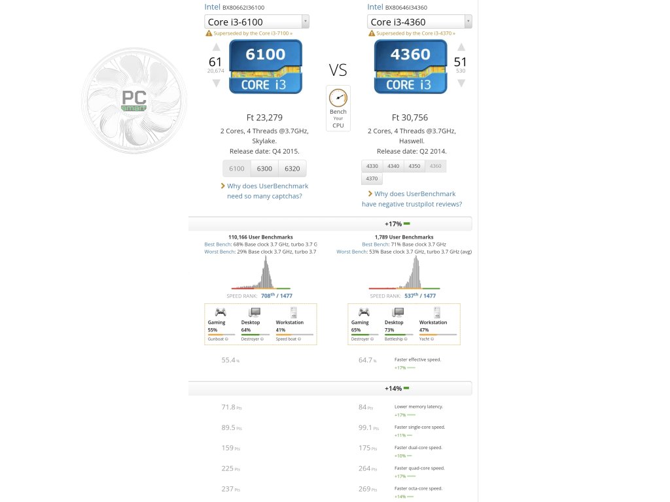Click the +17% effective speed header bar

click(330, 224)
